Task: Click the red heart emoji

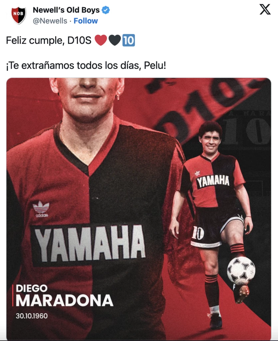Action: [x=101, y=40]
